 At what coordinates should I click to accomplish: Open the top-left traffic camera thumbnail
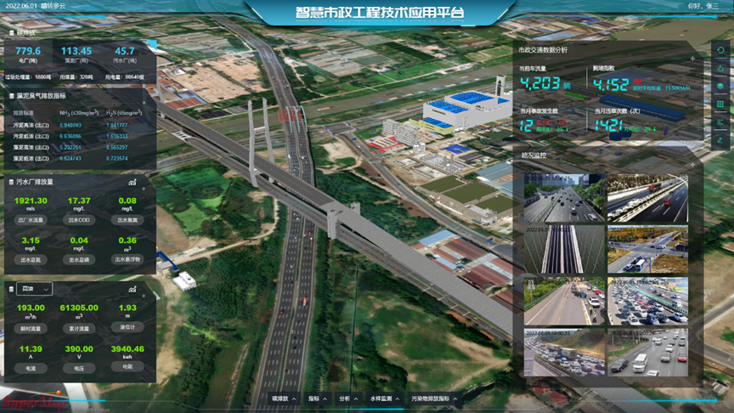[x=551, y=198]
